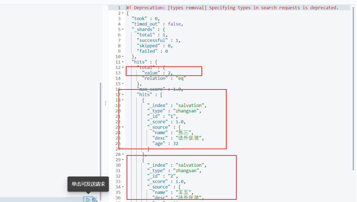Click the send request play icon
This screenshot has width=357, height=202.
pos(88,200)
